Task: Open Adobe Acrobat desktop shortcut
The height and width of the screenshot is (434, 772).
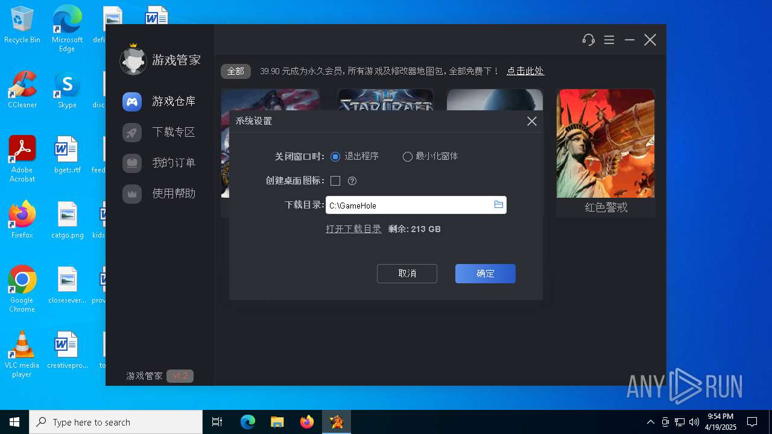Action: pos(22,159)
